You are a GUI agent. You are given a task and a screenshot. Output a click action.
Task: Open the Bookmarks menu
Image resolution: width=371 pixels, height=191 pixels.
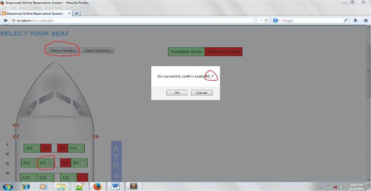pos(53,8)
